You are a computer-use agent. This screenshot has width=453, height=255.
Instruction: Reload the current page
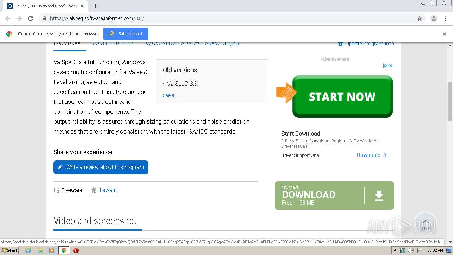click(x=30, y=18)
